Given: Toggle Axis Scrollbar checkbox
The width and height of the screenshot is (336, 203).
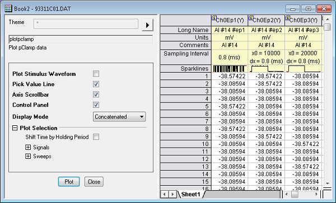Looking at the screenshot, I should coord(96,95).
